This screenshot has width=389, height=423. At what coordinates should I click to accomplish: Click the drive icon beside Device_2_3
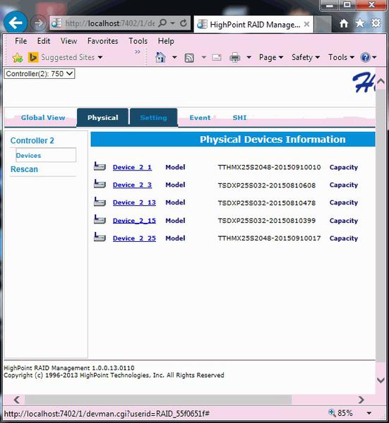coord(100,184)
